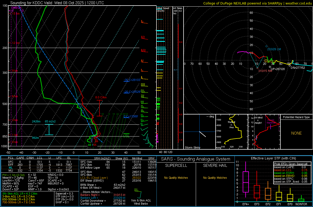The width and height of the screenshot is (313, 207).
Task: Click the 0 C=13389' freezing level label
Action: tap(131, 116)
